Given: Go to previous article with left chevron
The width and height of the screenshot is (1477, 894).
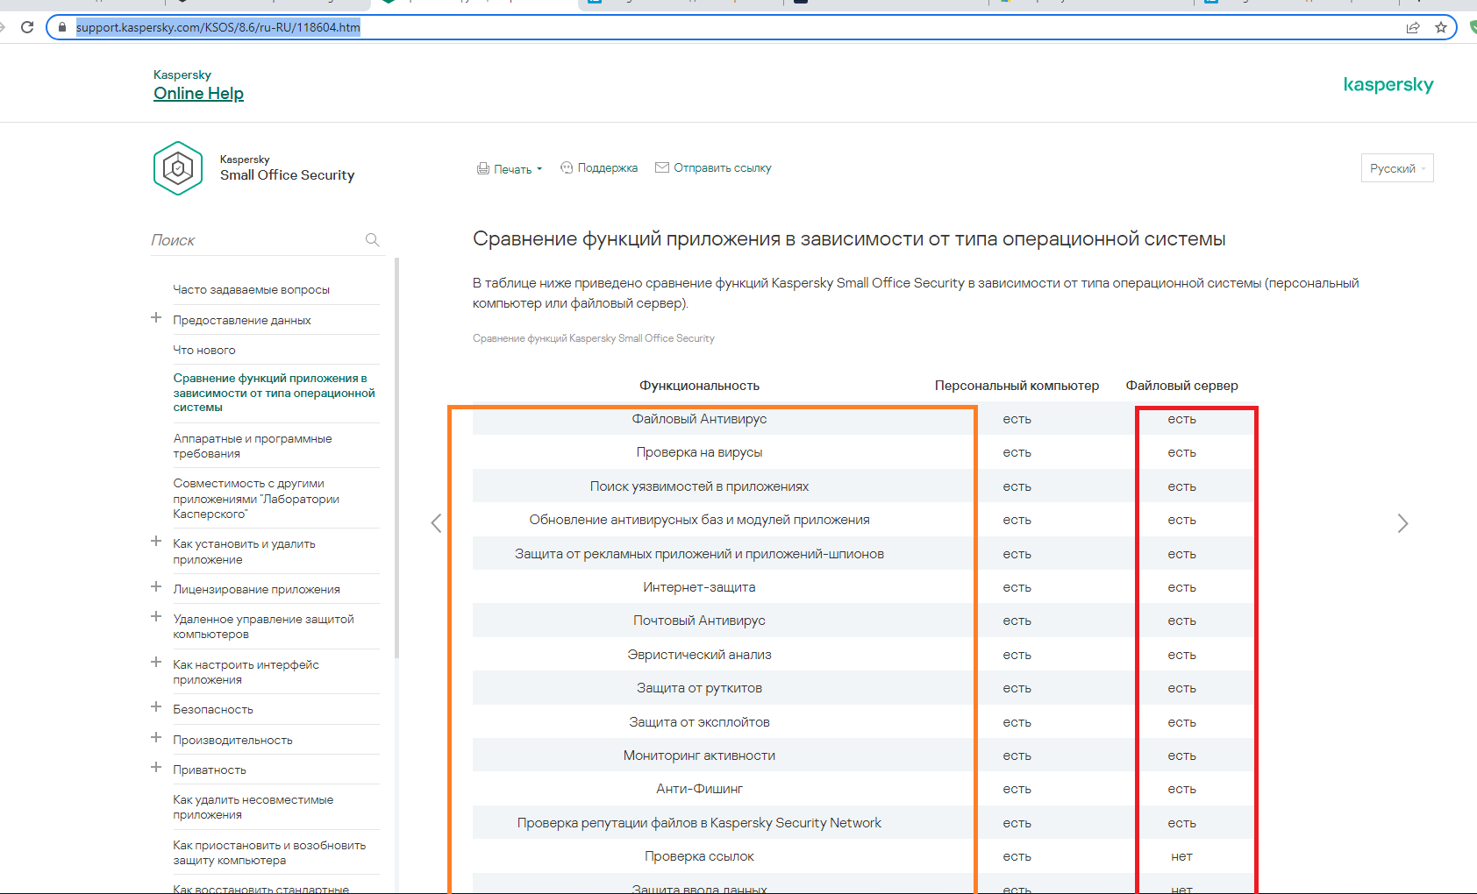Looking at the screenshot, I should [x=436, y=523].
